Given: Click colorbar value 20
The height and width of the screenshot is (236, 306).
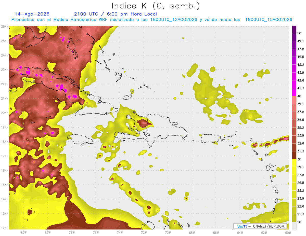Looking at the screenshot, I should 299,222.
